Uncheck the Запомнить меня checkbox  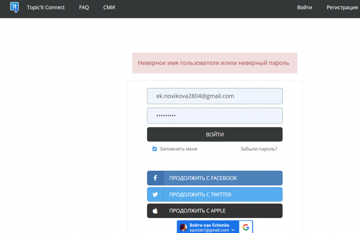click(155, 149)
